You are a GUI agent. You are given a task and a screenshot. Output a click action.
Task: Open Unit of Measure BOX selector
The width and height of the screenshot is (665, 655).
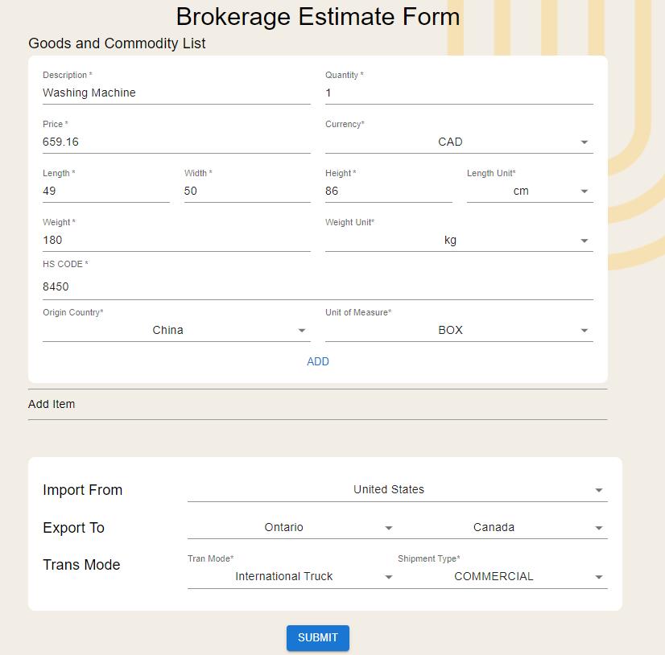[x=459, y=330]
